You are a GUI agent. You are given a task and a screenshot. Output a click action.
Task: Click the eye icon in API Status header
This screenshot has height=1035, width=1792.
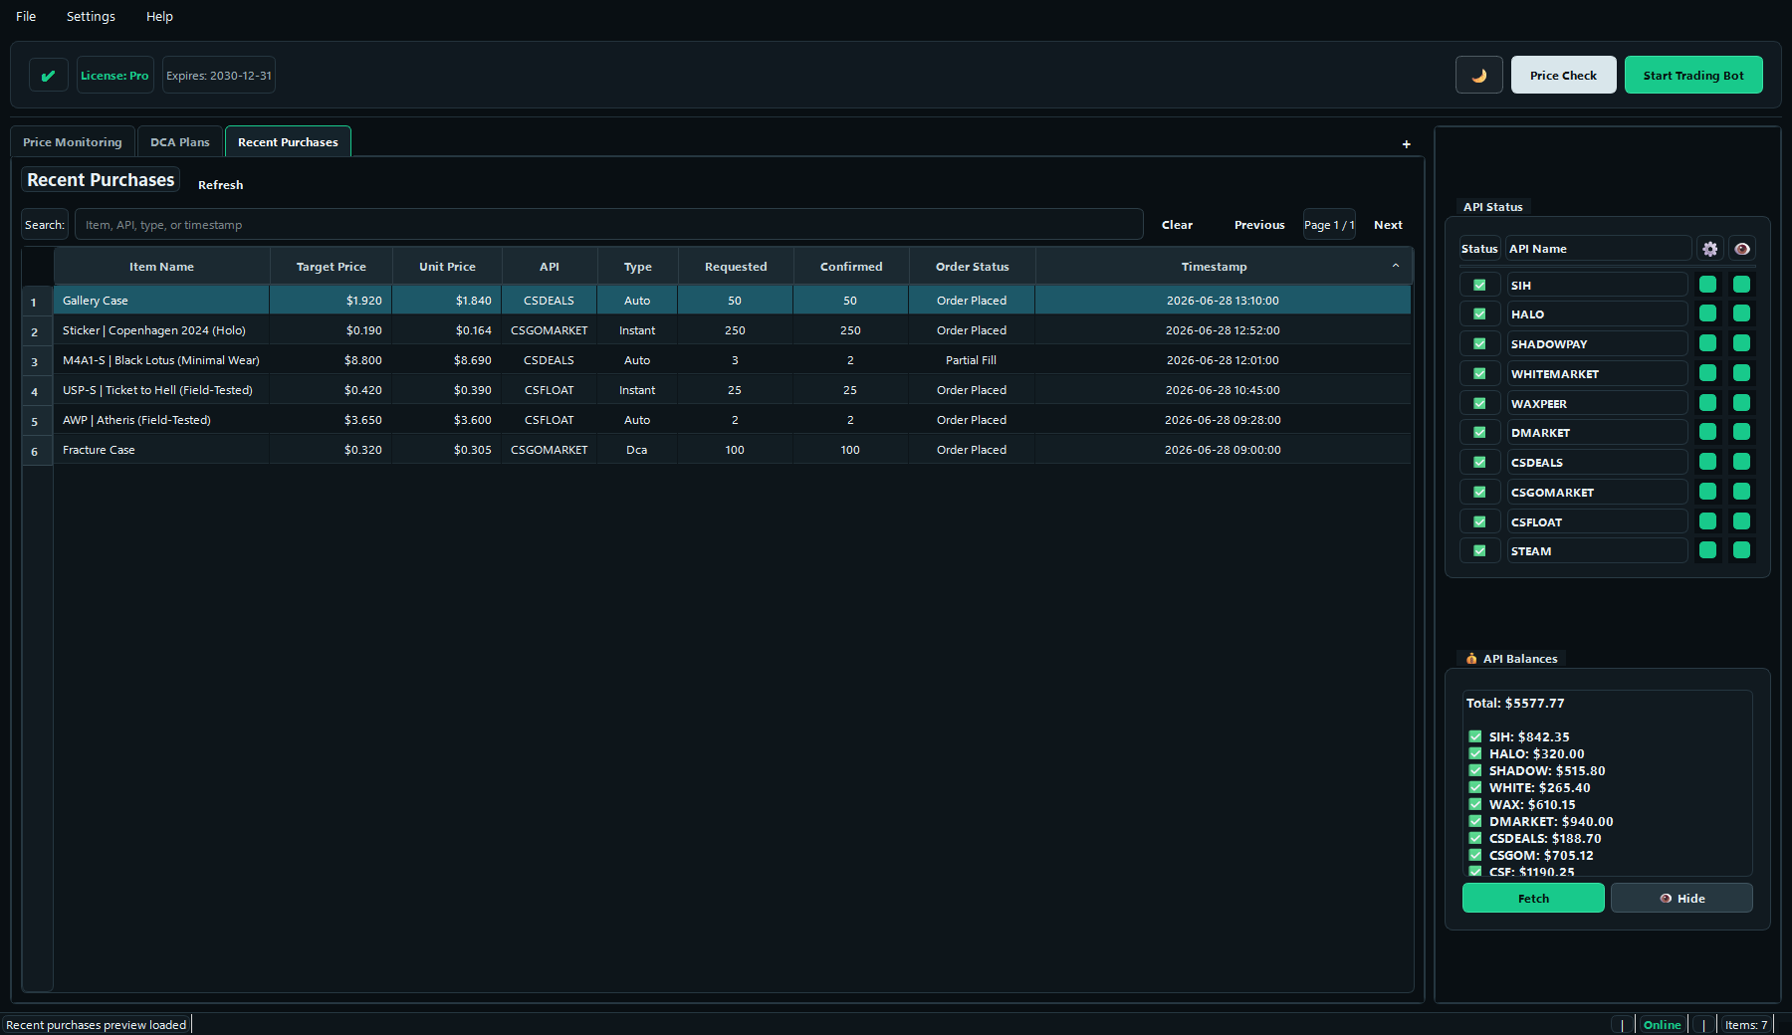(1742, 249)
